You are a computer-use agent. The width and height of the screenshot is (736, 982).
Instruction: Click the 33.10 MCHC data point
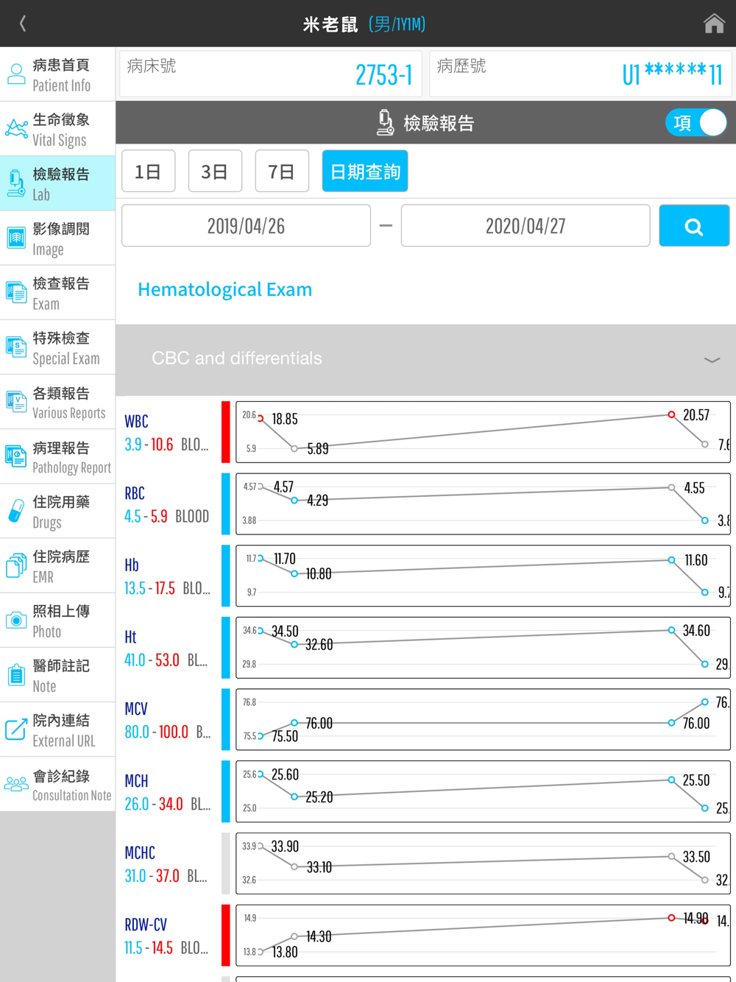pos(294,867)
